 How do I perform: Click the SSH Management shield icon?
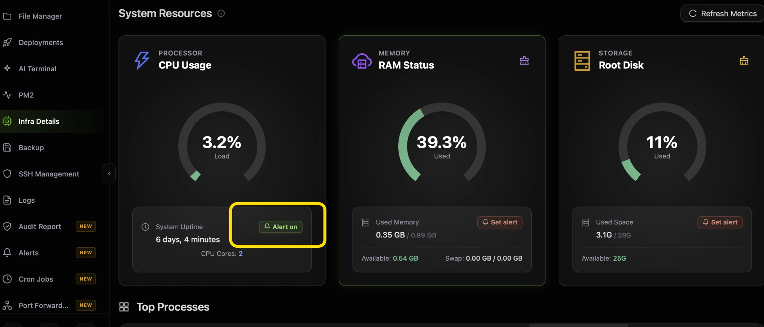7,174
